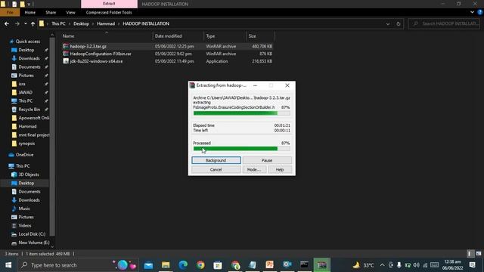Refresh the folder view

[399, 23]
